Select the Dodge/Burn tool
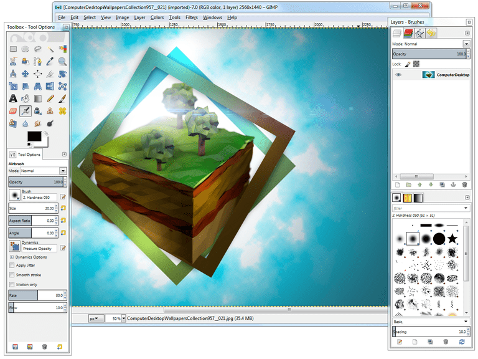 (50, 123)
